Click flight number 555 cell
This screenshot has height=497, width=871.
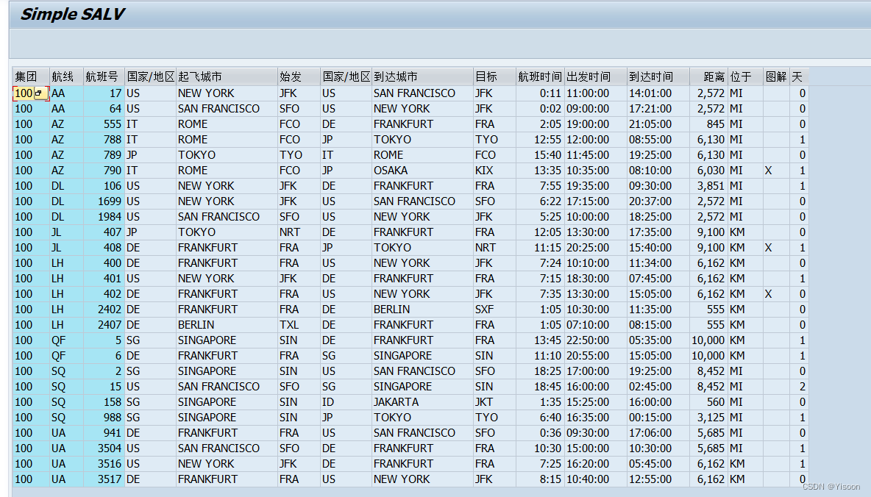pyautogui.click(x=104, y=124)
